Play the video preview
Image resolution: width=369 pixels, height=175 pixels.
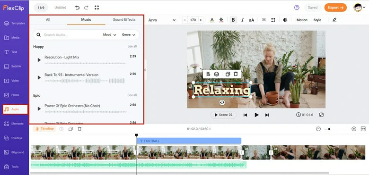click(x=256, y=115)
